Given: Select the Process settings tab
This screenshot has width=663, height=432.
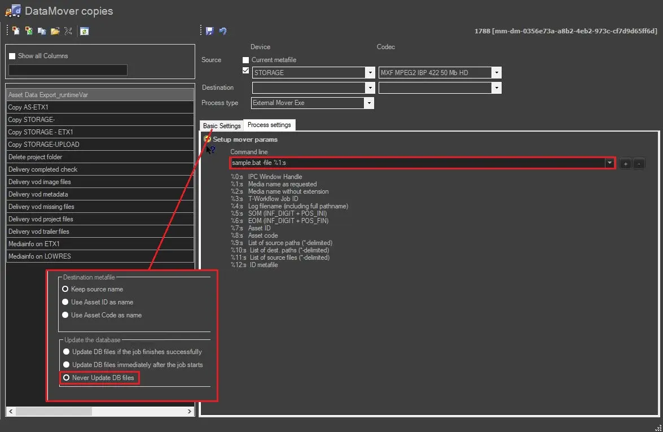Looking at the screenshot, I should tap(269, 125).
